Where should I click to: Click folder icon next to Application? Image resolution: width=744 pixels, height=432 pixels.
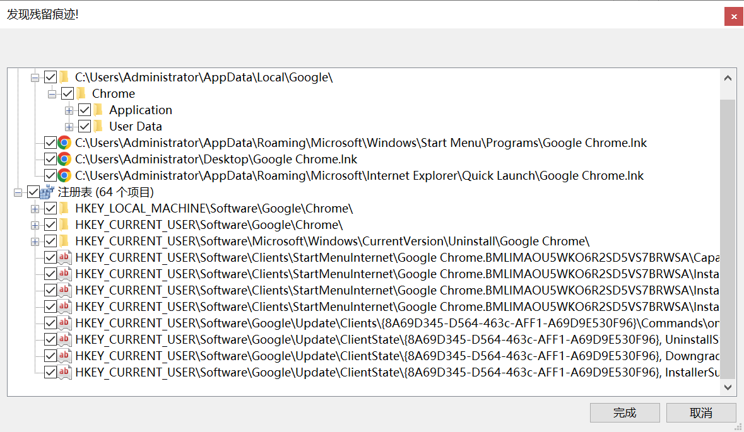click(x=98, y=110)
